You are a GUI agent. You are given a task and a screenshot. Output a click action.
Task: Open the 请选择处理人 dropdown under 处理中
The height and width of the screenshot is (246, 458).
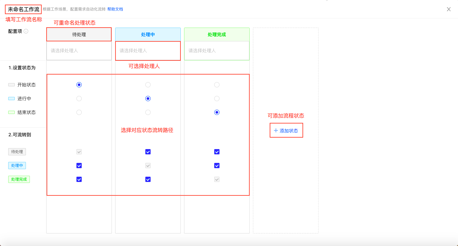coord(148,51)
